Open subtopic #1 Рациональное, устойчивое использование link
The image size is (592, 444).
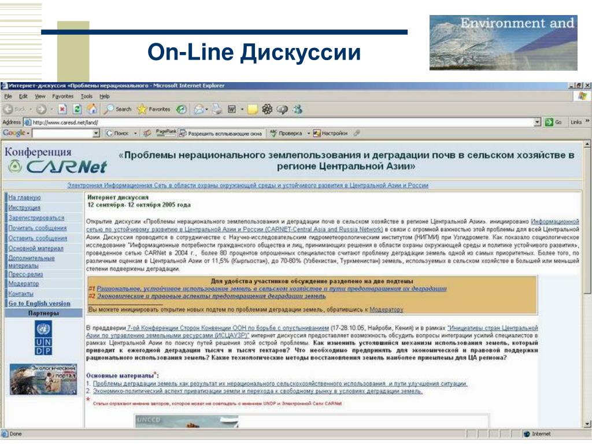pyautogui.click(x=272, y=289)
